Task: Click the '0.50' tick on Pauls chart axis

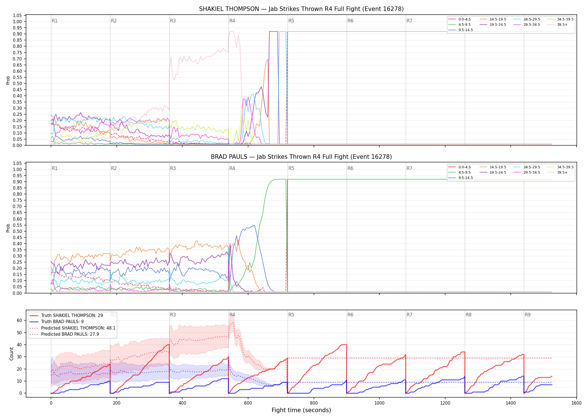Action: [x=17, y=231]
